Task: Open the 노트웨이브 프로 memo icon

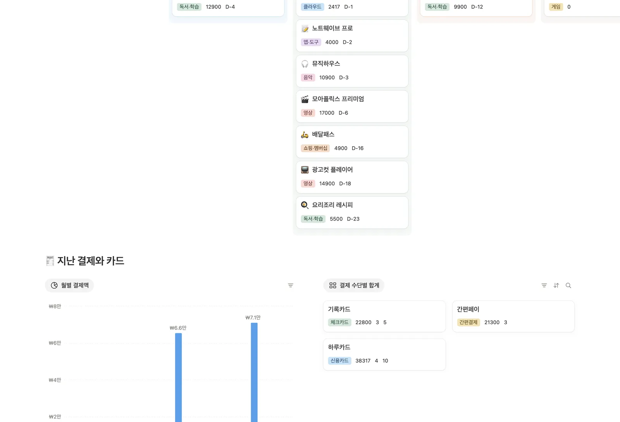Action: [305, 28]
